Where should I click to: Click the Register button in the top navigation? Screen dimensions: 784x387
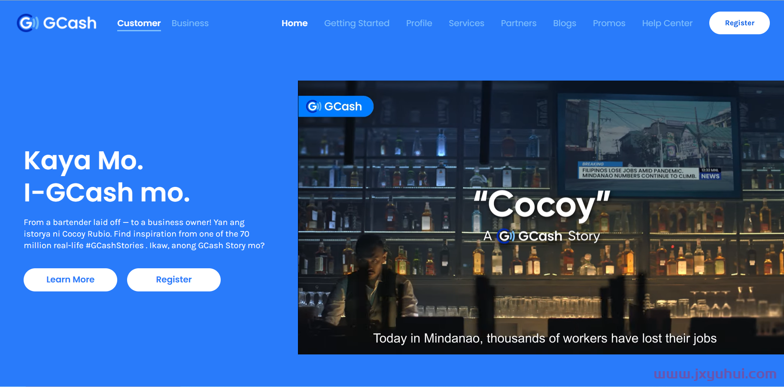coord(739,23)
